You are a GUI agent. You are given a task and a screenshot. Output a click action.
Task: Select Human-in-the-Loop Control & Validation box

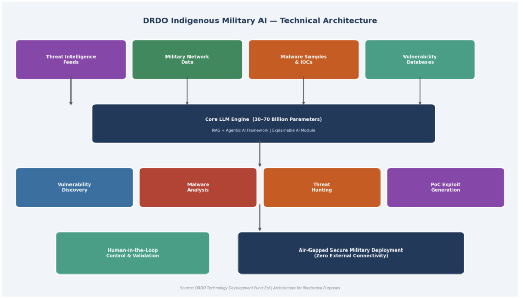click(133, 253)
